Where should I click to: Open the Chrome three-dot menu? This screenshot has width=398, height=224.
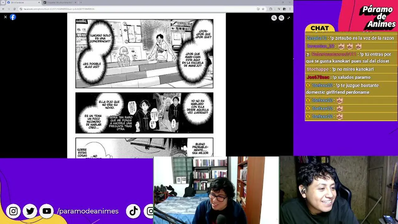290,9
